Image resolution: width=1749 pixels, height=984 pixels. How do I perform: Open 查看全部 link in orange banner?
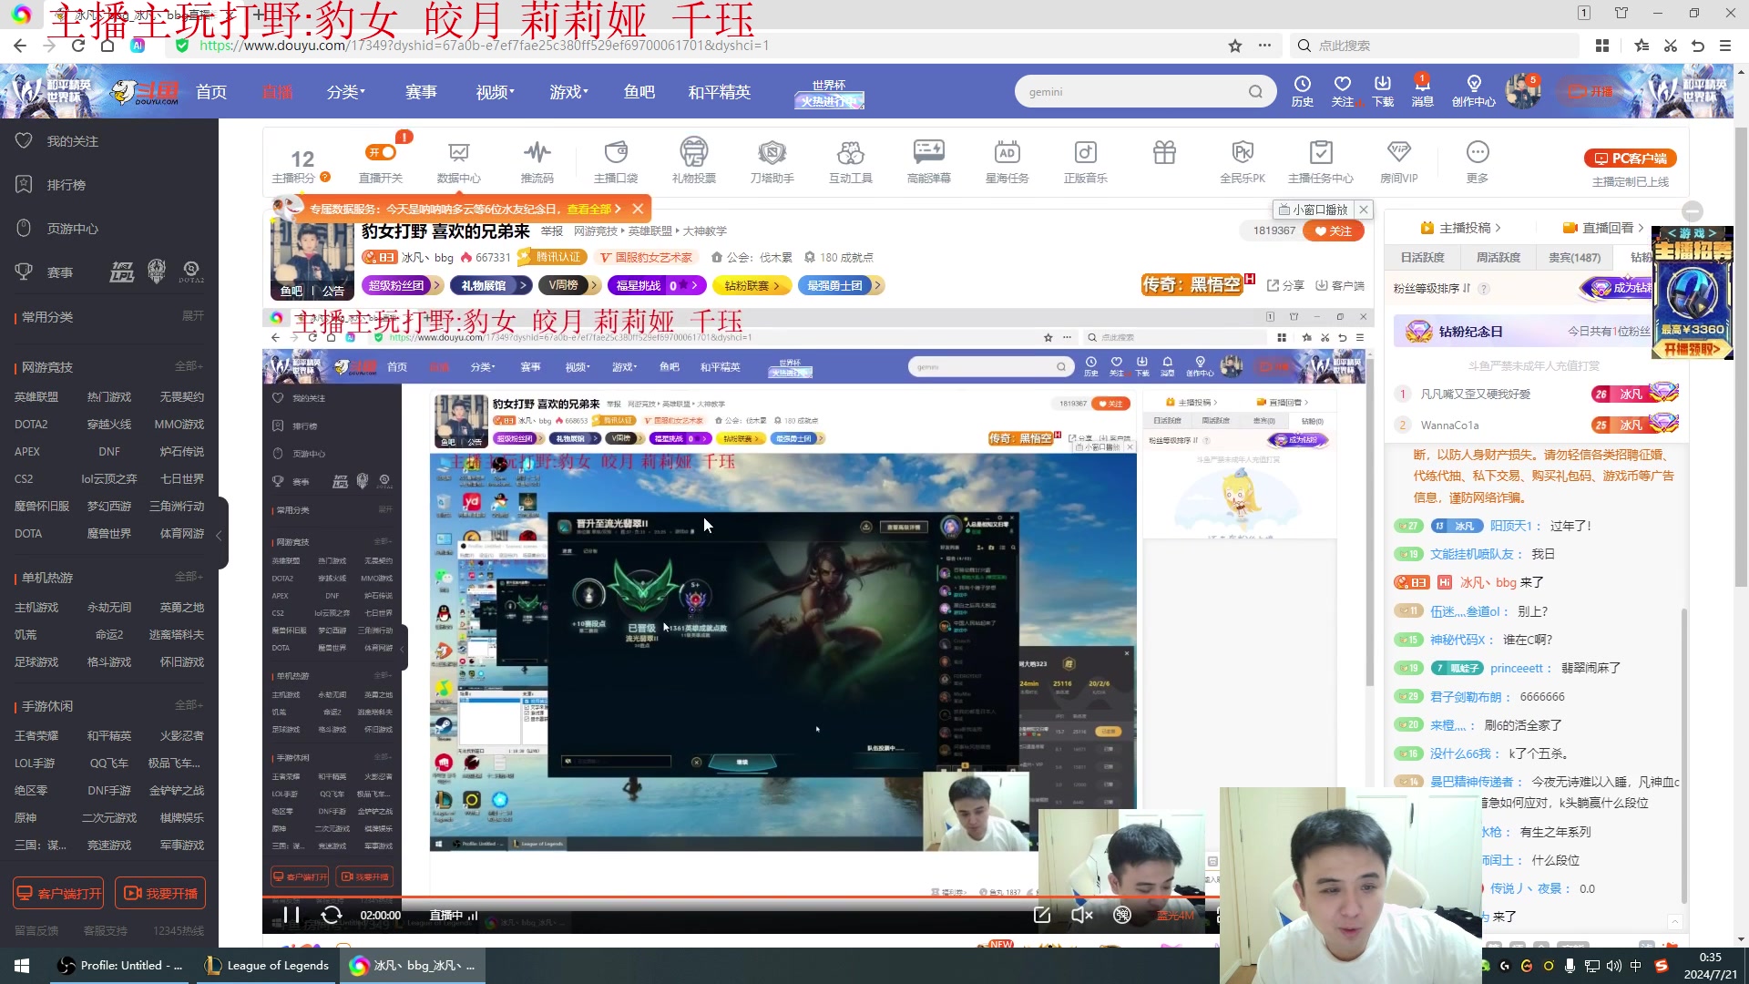click(594, 209)
